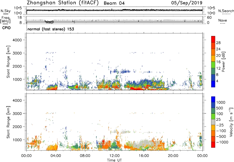Click the 'Power [dB]' colorbar title
The height and width of the screenshot is (162, 234).
coord(223,62)
